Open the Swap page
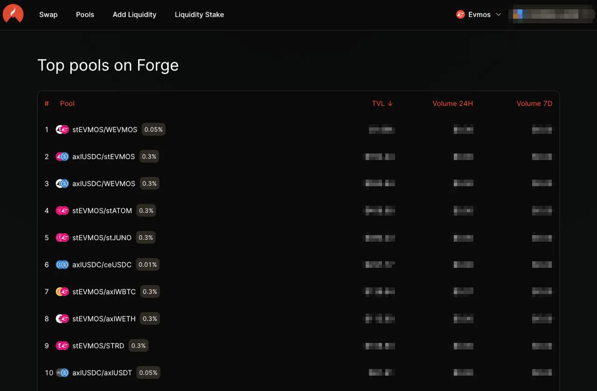597x391 pixels. coord(49,14)
